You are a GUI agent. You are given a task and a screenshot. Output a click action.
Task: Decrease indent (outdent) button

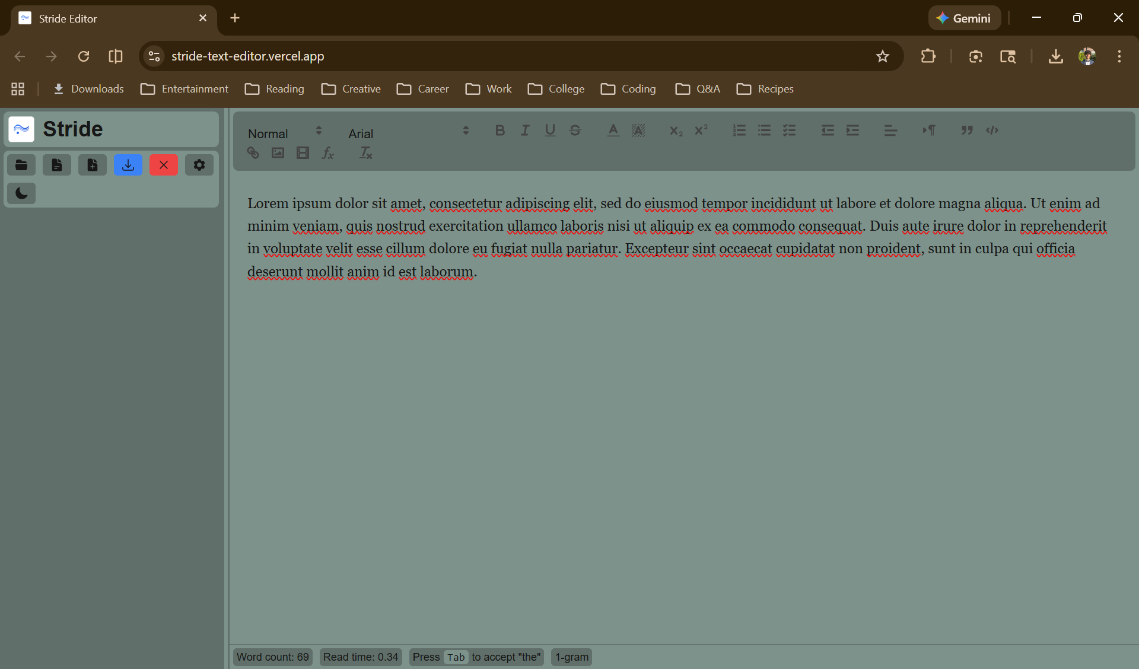[828, 130]
